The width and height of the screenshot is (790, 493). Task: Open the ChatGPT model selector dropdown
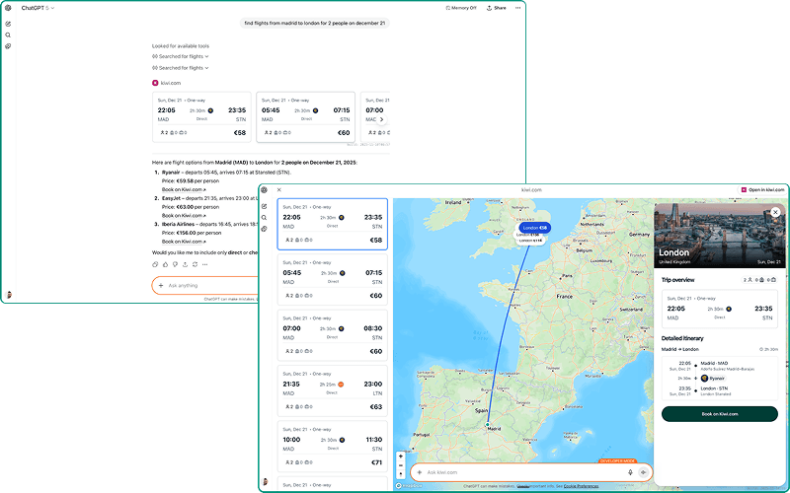tap(38, 8)
